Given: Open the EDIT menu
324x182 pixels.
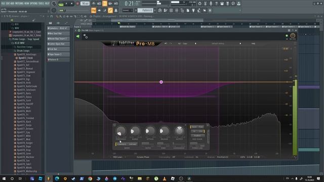Looking at the screenshot, I should (x=8, y=4).
